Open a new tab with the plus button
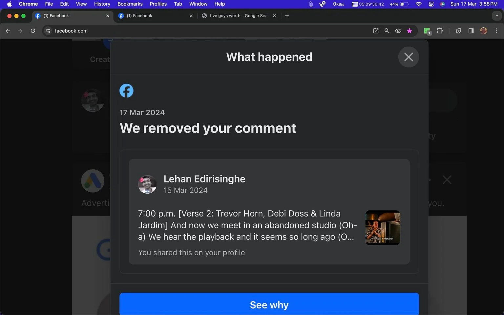Image resolution: width=504 pixels, height=315 pixels. coord(287,16)
